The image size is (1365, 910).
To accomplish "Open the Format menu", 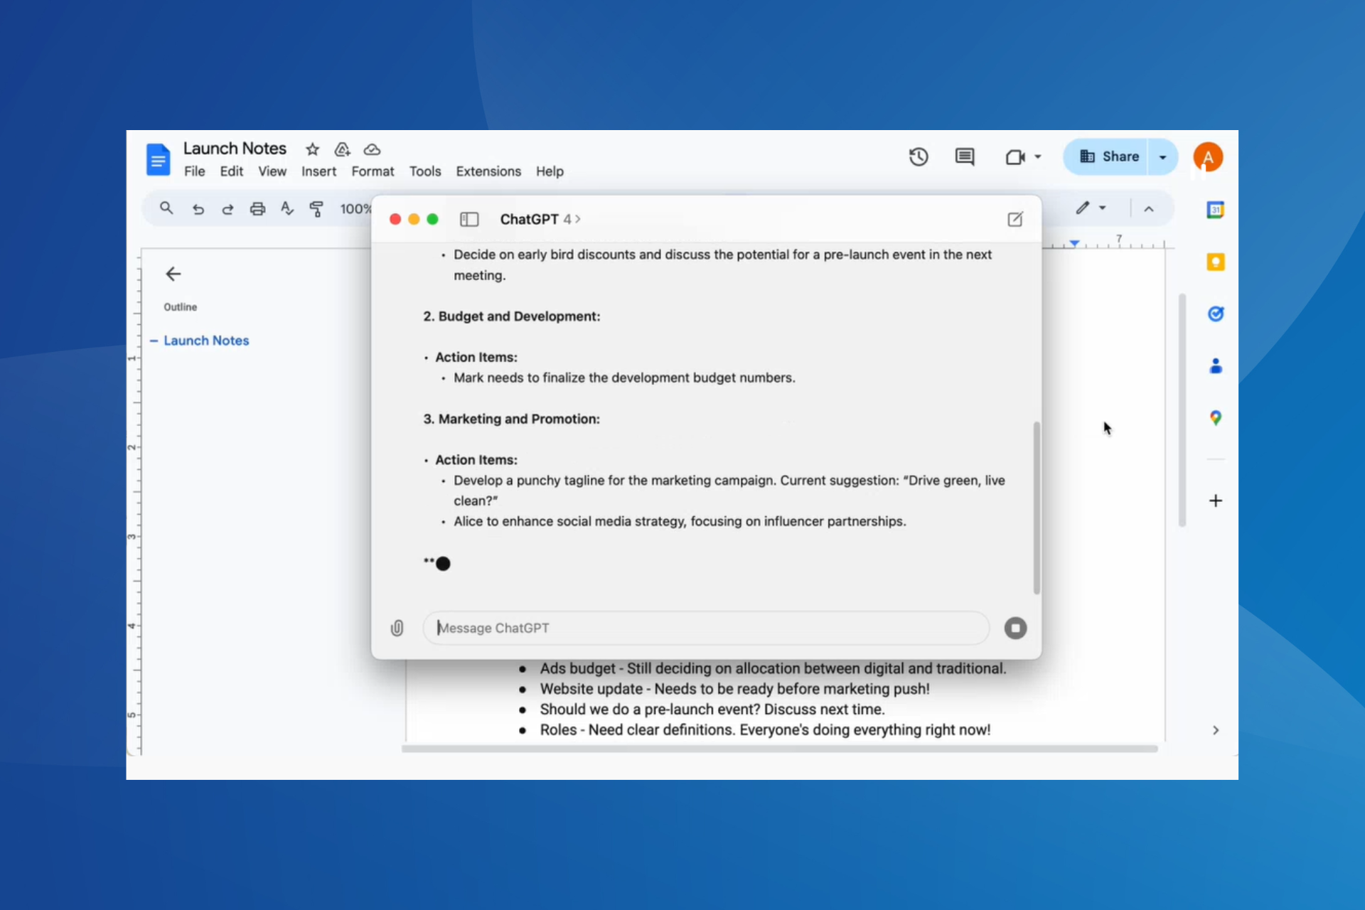I will pyautogui.click(x=373, y=171).
